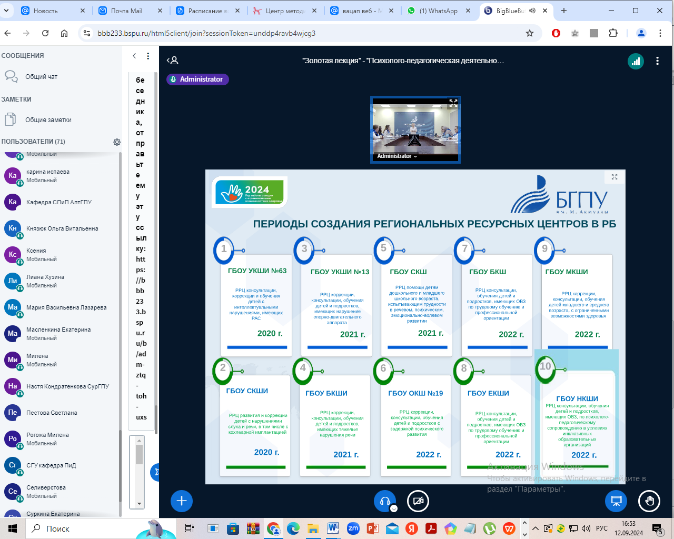Click the Raise hand icon
The image size is (674, 539).
click(649, 501)
